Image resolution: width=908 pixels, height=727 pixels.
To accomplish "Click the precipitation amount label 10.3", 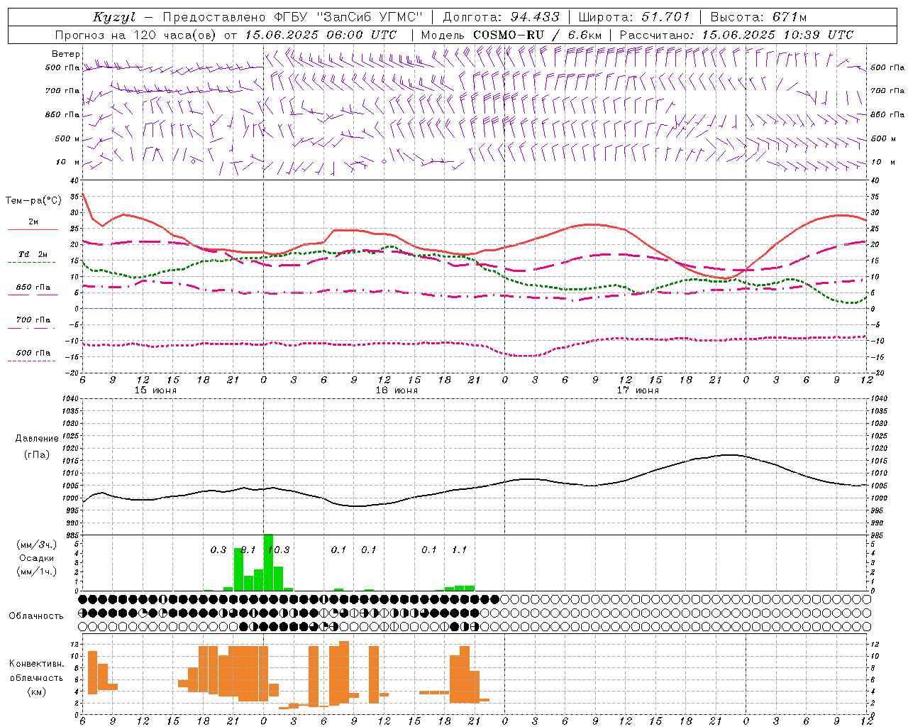I will click(279, 550).
